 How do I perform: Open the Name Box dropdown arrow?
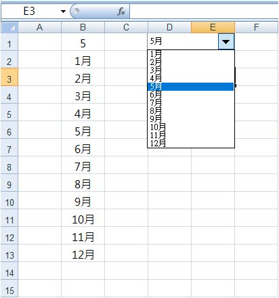63,12
